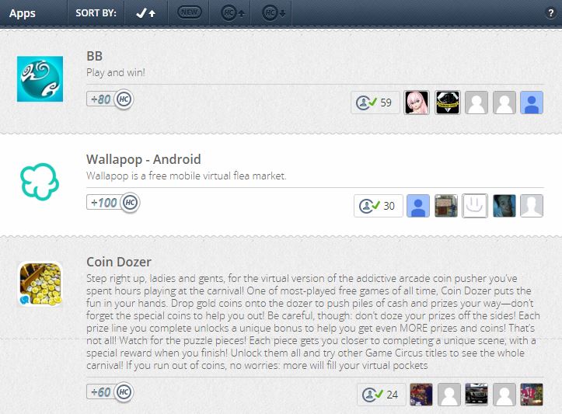Claim the +100 HC Wallapop reward
The height and width of the screenshot is (414, 562).
point(113,203)
